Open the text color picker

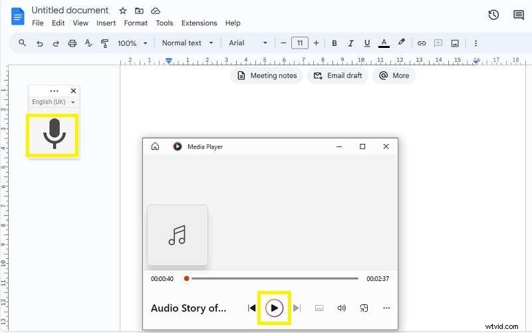click(x=384, y=43)
